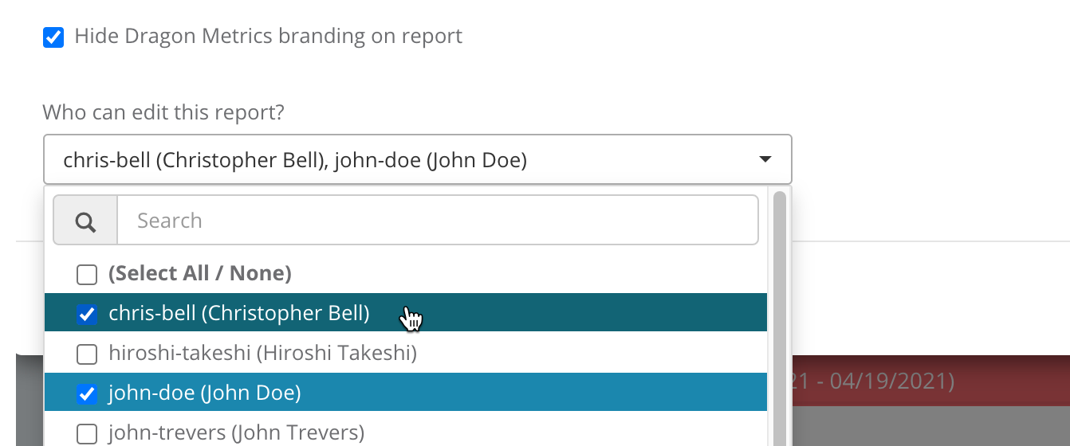
Task: Choose hiroshi-takeshi (Hiroshi Takeshi) from the list
Action: click(262, 353)
